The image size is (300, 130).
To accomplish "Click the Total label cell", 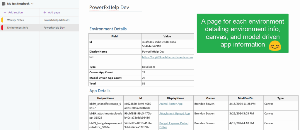I will coord(115,84).
